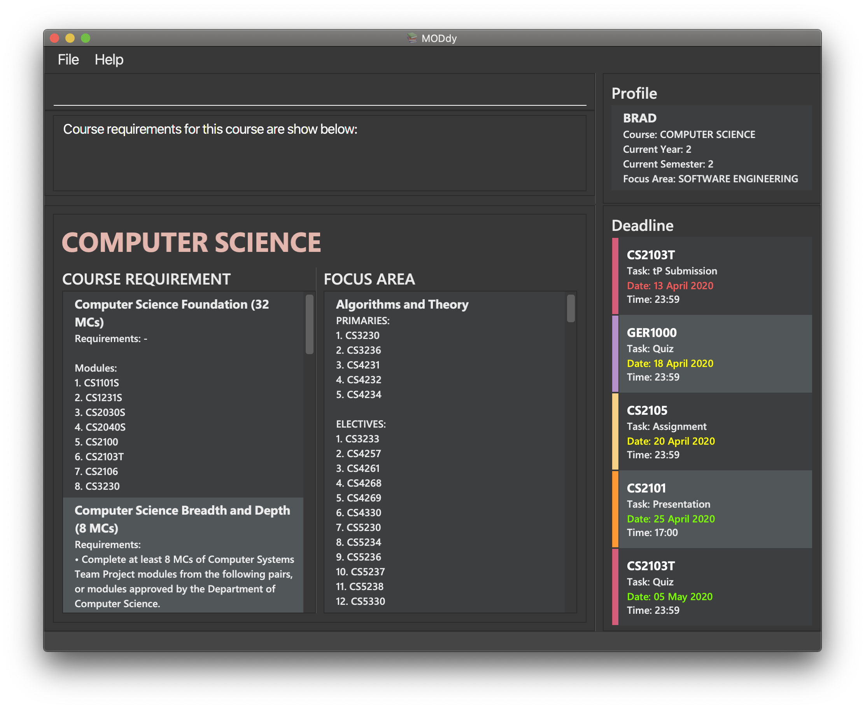Click the MODdy app icon in title bar

[x=412, y=38]
